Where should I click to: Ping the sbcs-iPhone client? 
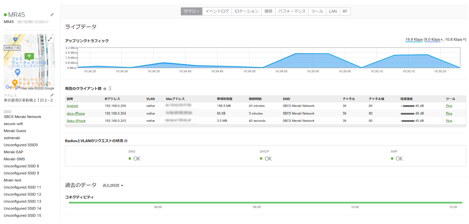449,113
